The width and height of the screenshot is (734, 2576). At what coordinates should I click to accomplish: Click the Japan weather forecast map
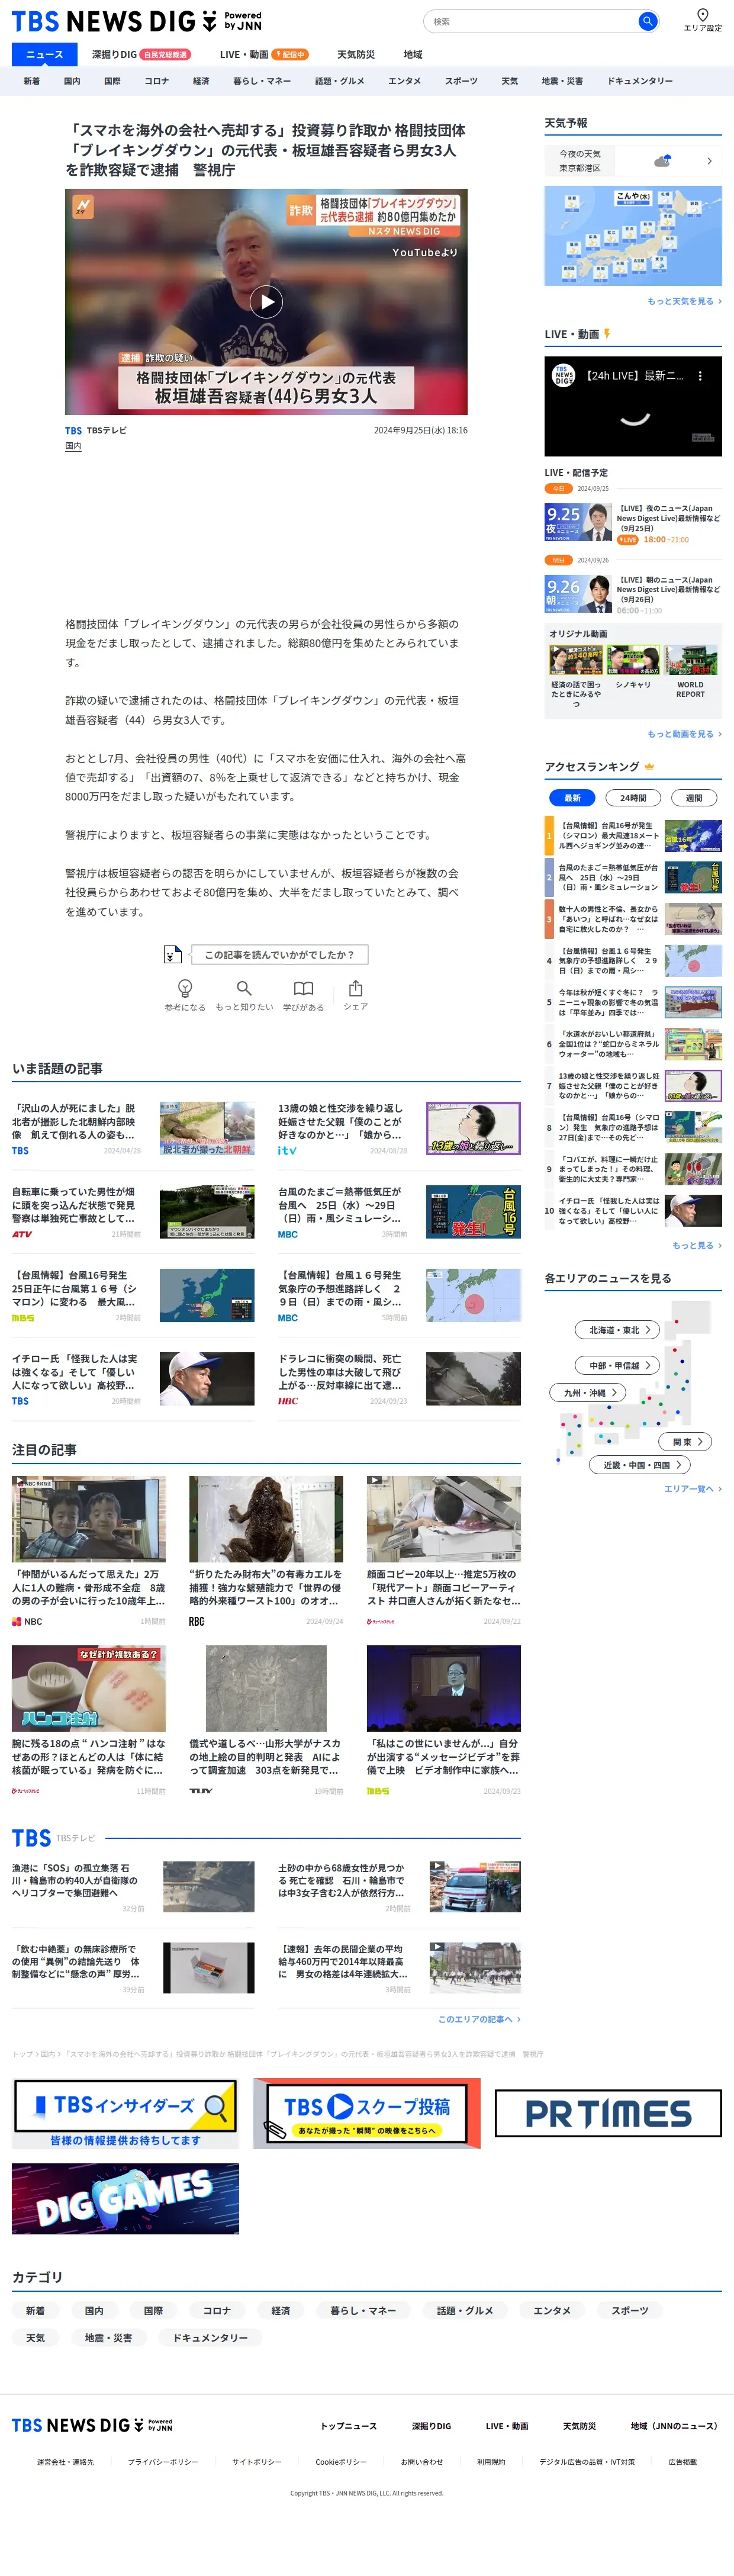pos(633,236)
